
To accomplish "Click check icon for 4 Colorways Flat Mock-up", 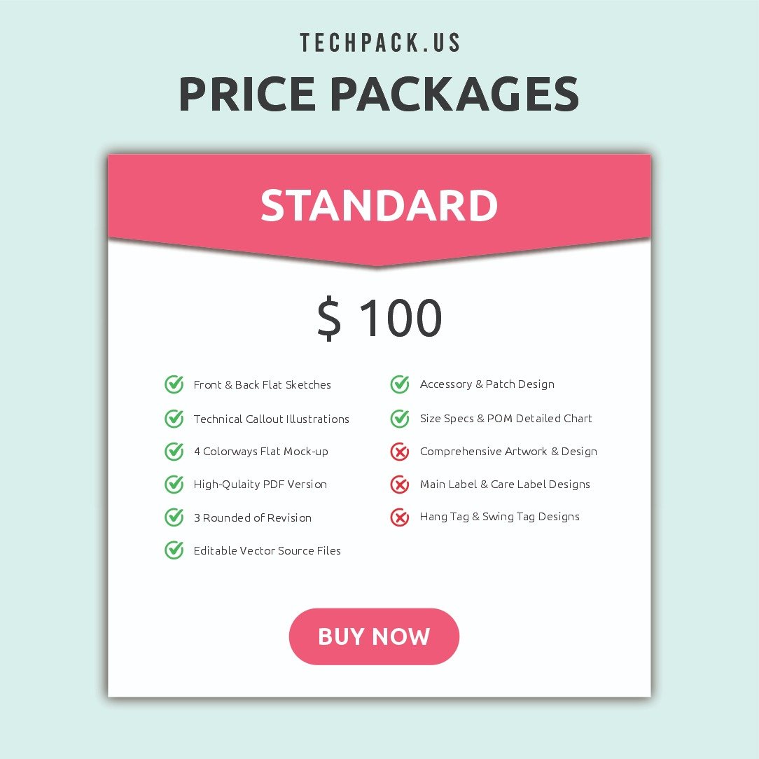I will (174, 451).
